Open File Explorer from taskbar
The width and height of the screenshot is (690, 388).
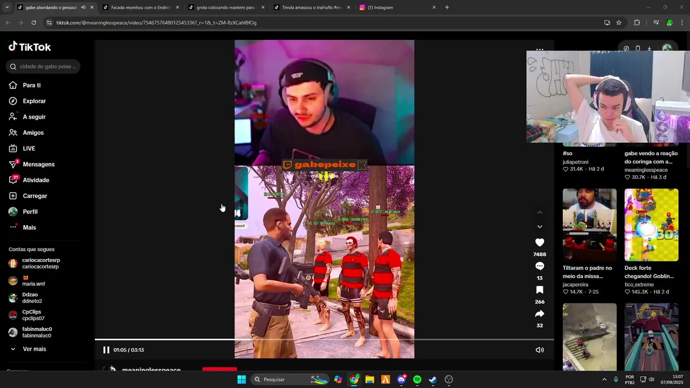pos(370,379)
